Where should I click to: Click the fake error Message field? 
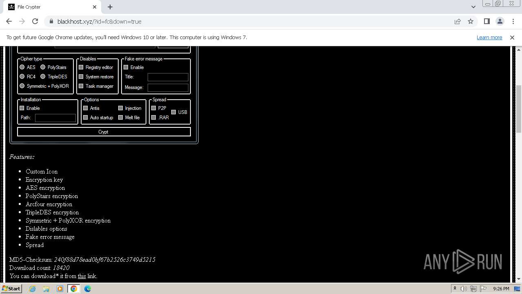pyautogui.click(x=168, y=87)
